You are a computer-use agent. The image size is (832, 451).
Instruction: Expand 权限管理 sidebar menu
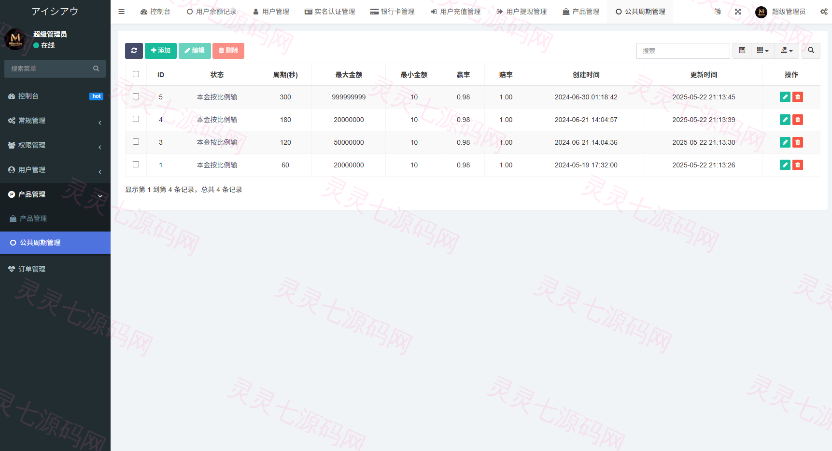[55, 145]
